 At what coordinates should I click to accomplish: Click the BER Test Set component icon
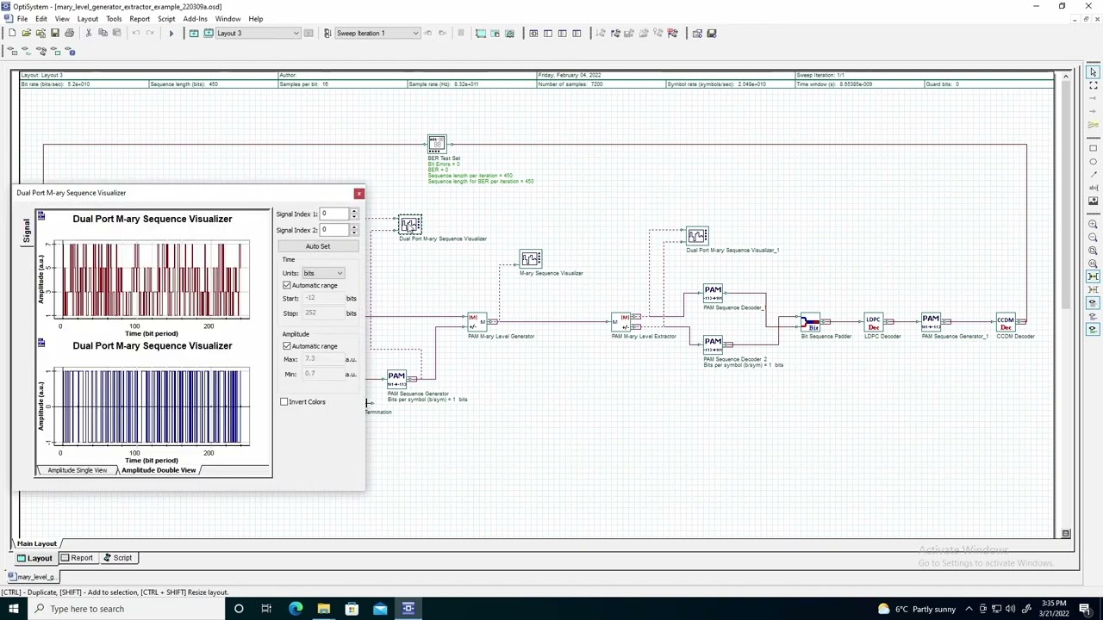(437, 144)
